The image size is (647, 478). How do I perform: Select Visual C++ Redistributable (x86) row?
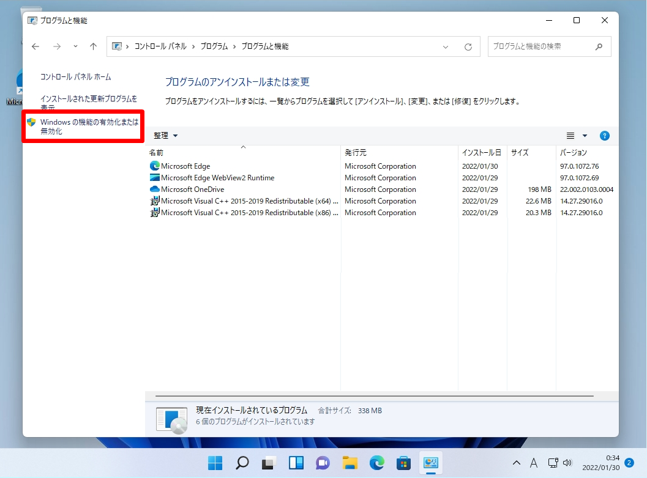tap(382, 213)
